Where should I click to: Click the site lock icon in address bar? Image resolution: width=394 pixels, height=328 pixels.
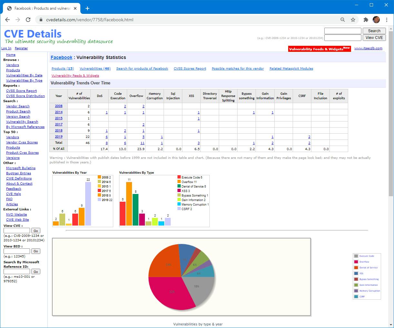[x=41, y=20]
